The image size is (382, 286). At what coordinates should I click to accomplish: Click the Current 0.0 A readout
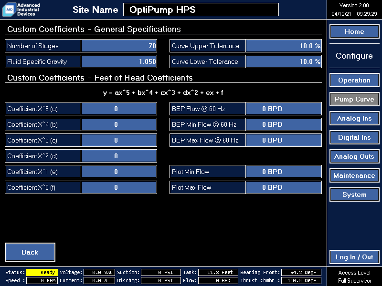pyautogui.click(x=99, y=280)
